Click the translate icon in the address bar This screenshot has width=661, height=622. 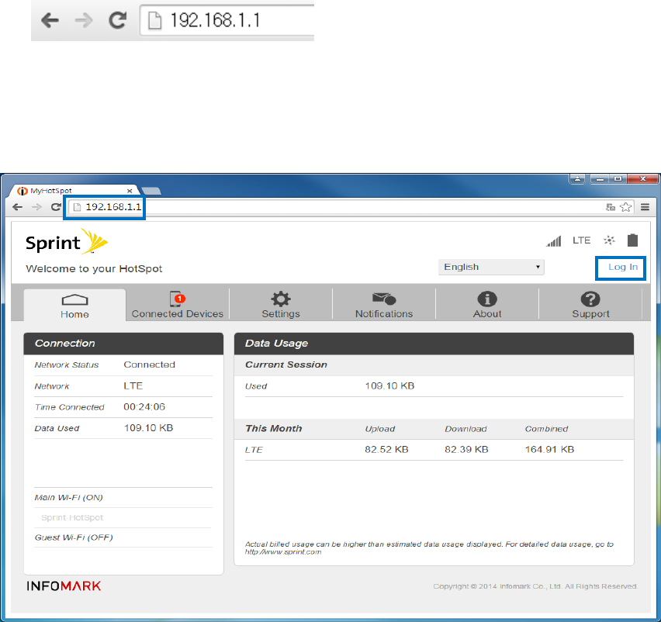[x=611, y=207]
